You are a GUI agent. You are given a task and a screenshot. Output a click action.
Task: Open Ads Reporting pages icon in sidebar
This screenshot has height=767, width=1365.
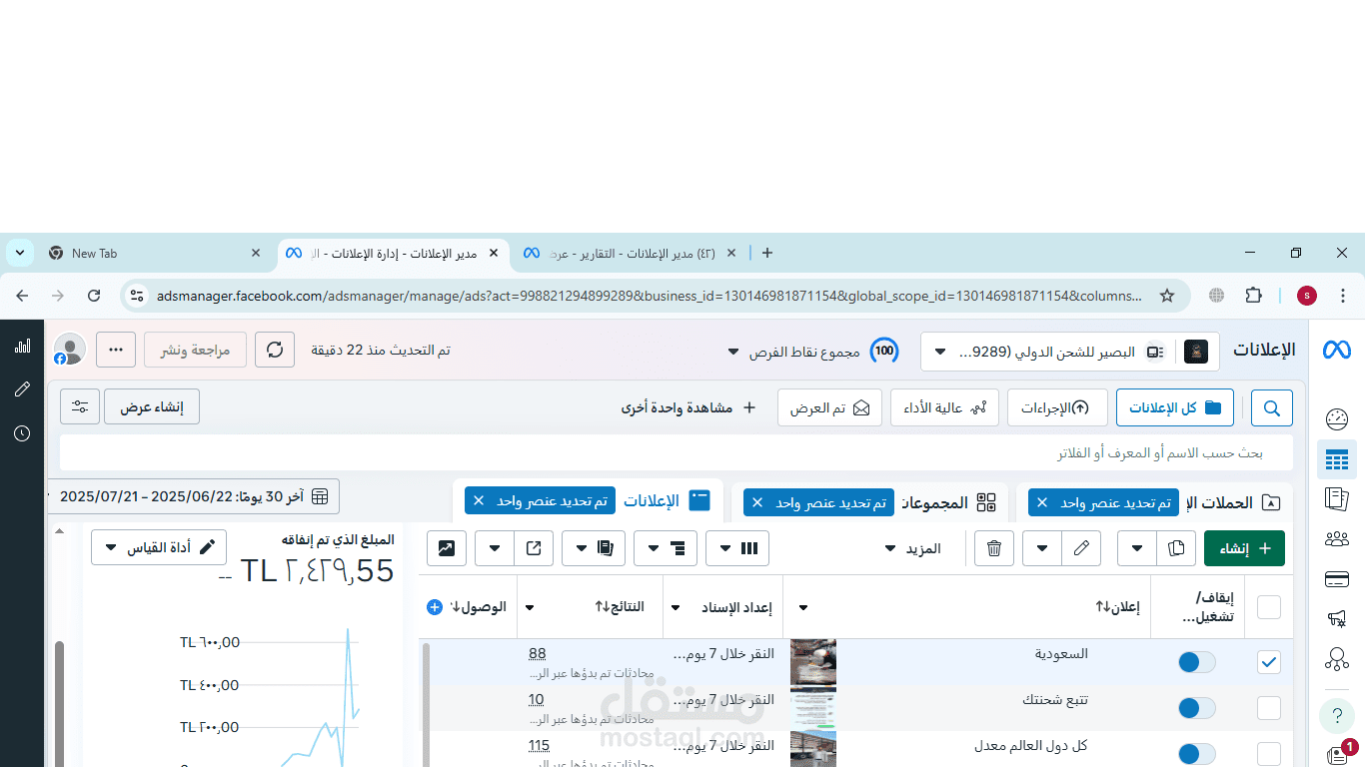pyautogui.click(x=1337, y=498)
